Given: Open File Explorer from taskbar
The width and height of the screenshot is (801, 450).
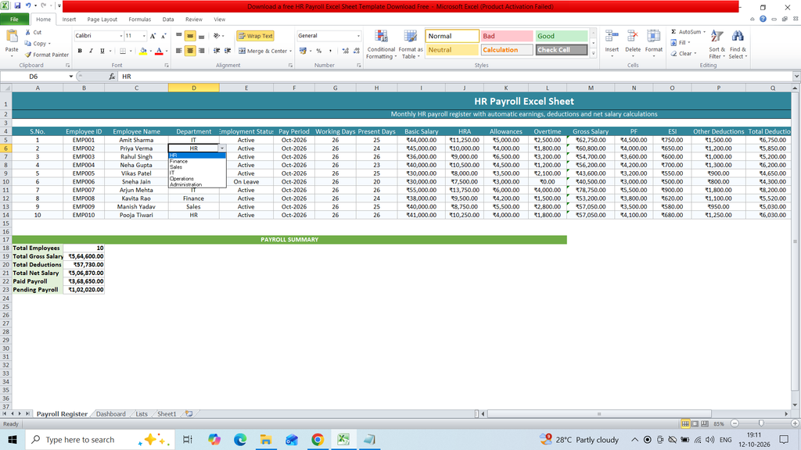Looking at the screenshot, I should (x=266, y=439).
